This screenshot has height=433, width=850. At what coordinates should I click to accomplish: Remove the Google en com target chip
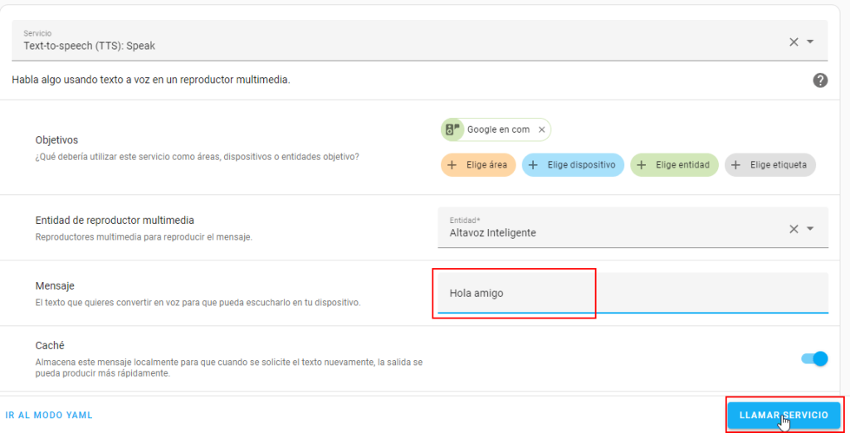(x=542, y=129)
